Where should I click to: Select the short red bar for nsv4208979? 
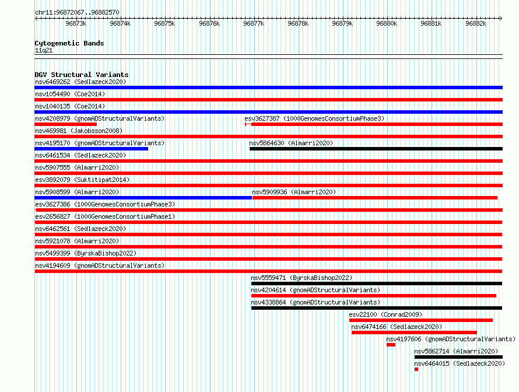tap(65, 124)
